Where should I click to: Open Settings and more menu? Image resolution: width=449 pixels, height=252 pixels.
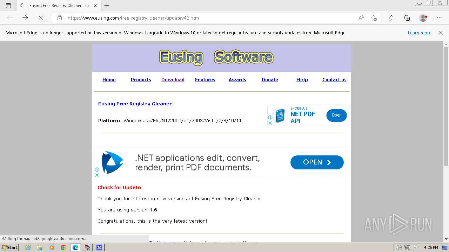click(x=439, y=18)
